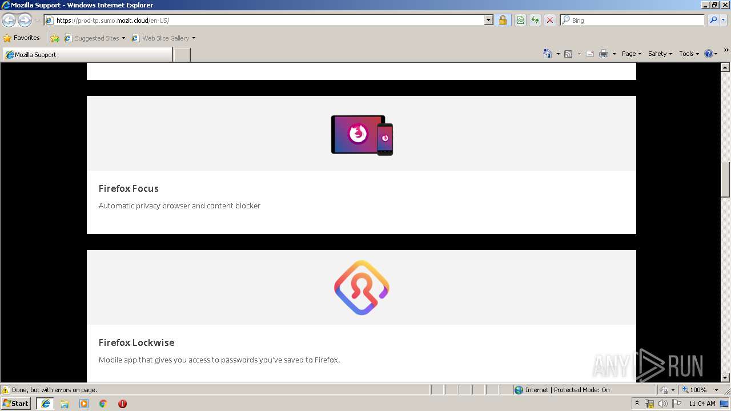731x411 pixels.
Task: Expand the Print options dropdown arrow
Action: click(x=614, y=54)
